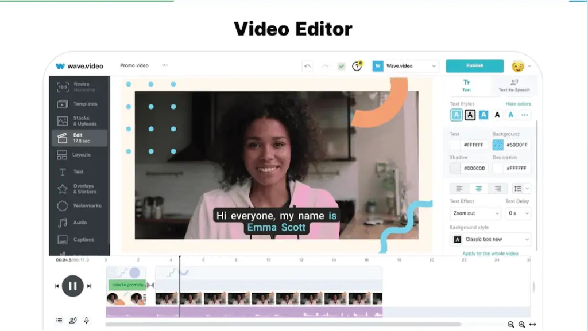This screenshot has height=331, width=588.
Task: Expand the Text Delay dropdown
Action: click(518, 212)
